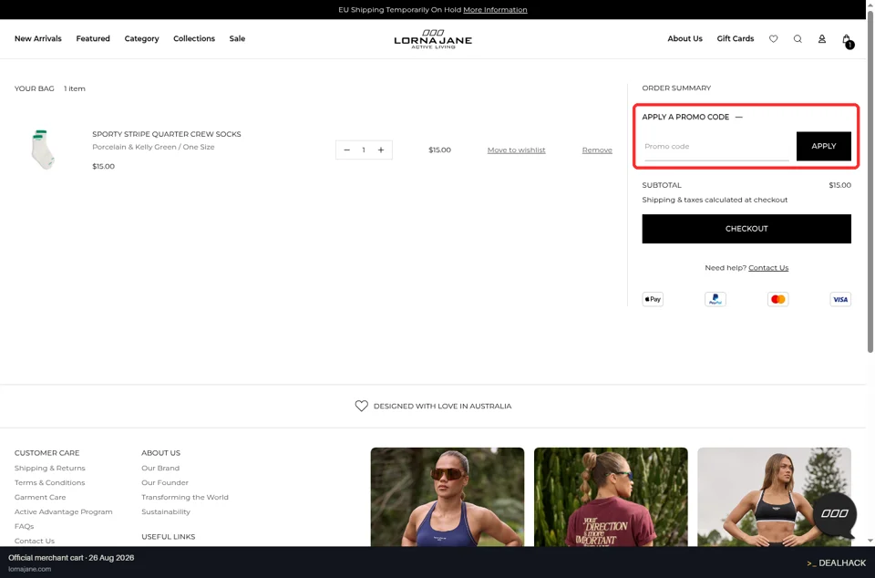Click the Visa payment icon
The image size is (875, 578).
(840, 299)
